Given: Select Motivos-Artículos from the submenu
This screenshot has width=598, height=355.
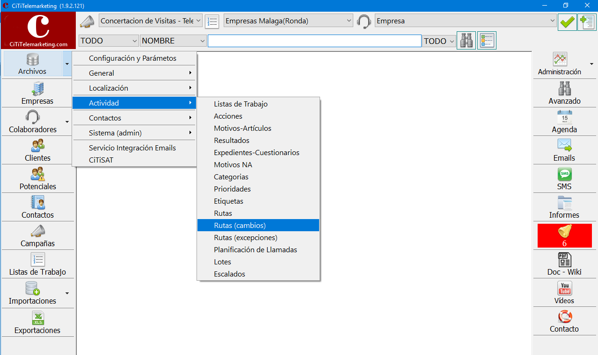Looking at the screenshot, I should [x=258, y=128].
